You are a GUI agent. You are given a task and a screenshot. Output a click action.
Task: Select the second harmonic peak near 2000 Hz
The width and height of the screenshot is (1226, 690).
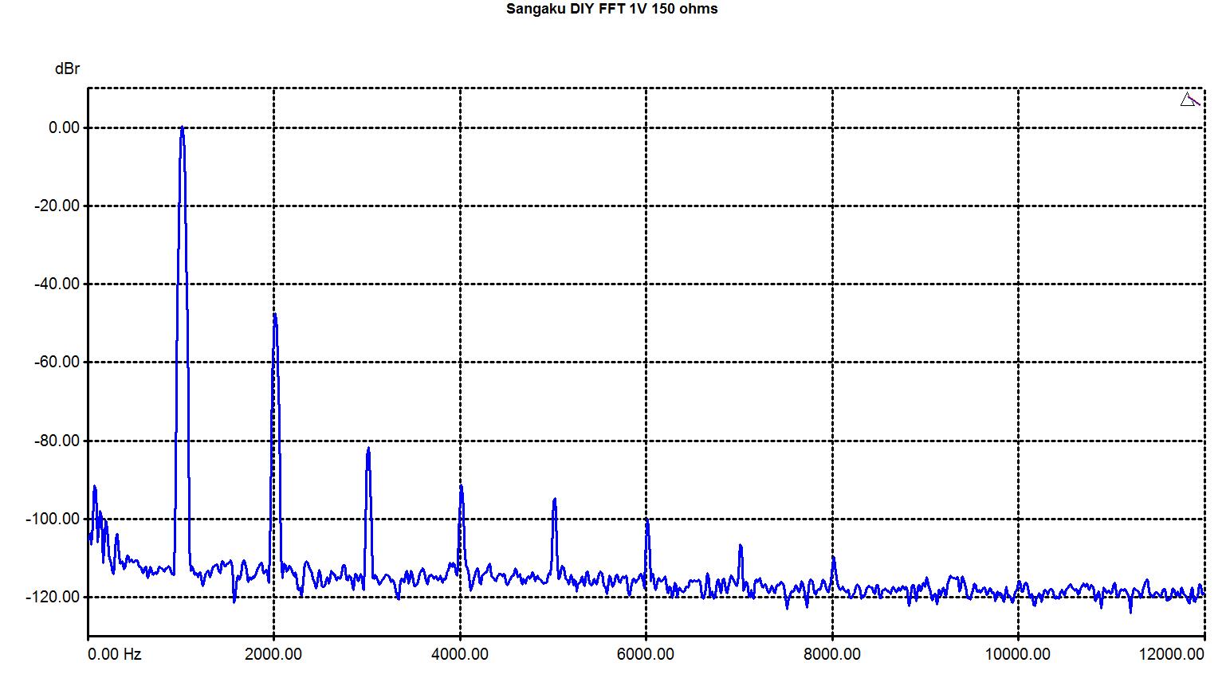(274, 316)
